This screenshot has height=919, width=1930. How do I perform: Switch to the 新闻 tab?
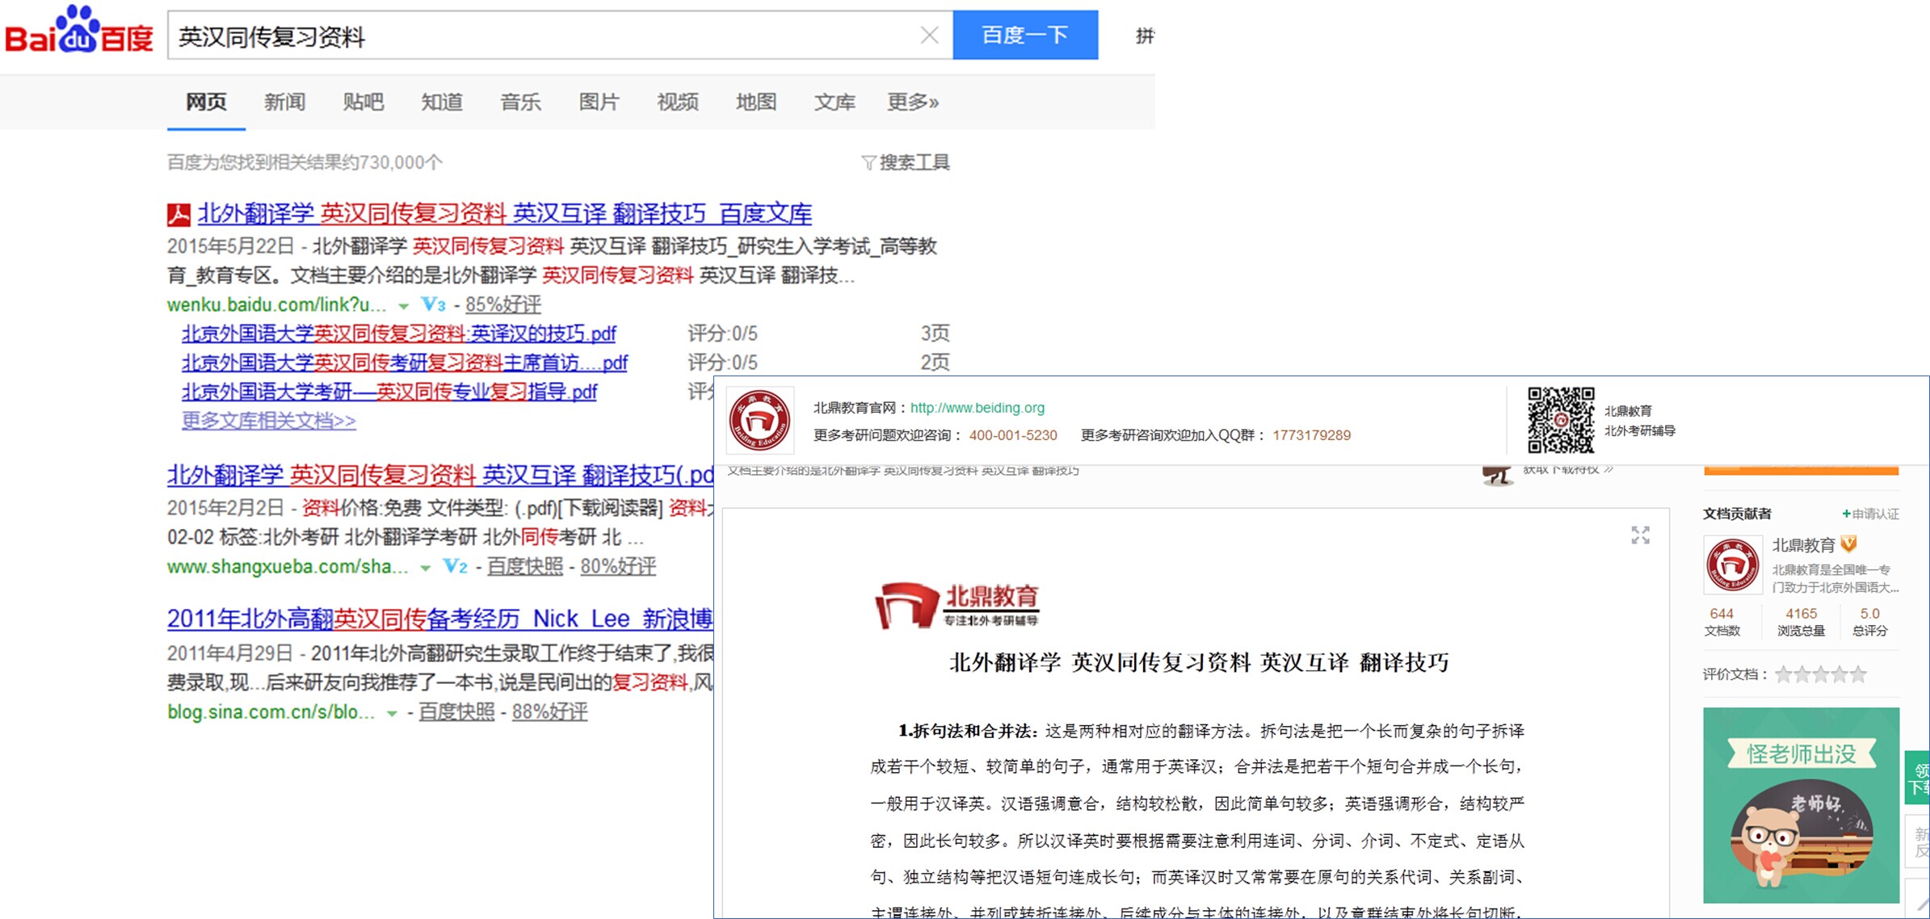284,102
